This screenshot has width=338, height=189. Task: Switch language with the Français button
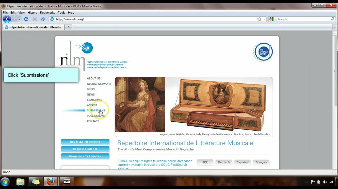[x=261, y=162]
